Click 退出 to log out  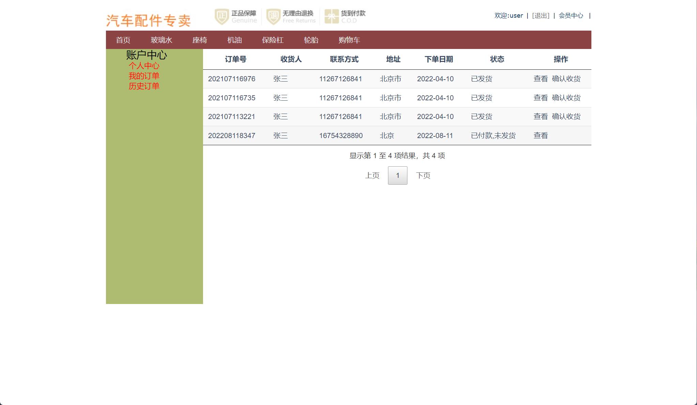coord(541,15)
